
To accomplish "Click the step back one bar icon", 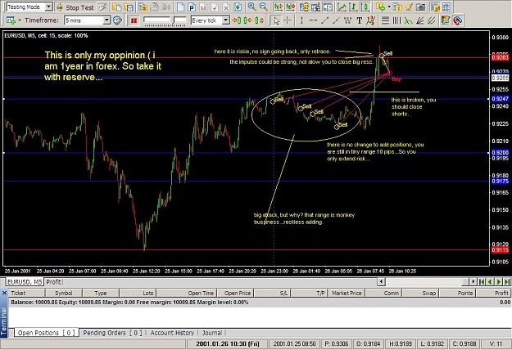I will [238, 20].
